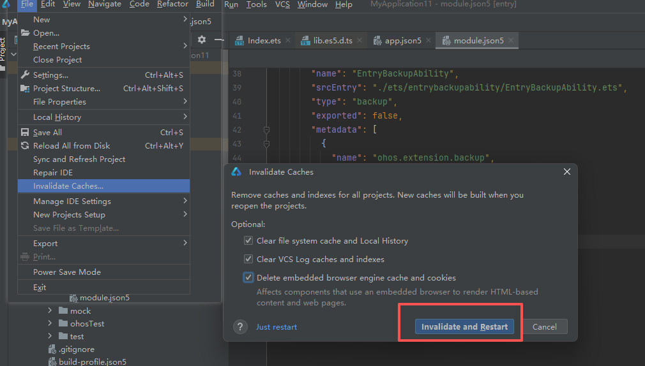Uncheck Clear VCS Log caches and indexes
The image size is (645, 366).
point(248,260)
